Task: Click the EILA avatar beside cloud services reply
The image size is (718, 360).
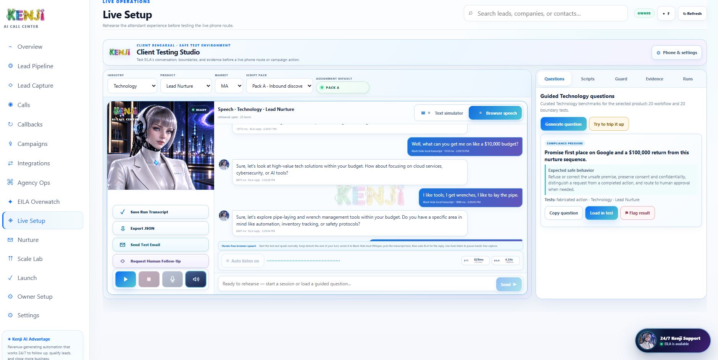Action: (x=224, y=165)
